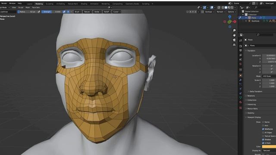Image resolution: width=276 pixels, height=155 pixels.
Task: Select rendered viewport shading
Action: click(232, 8)
